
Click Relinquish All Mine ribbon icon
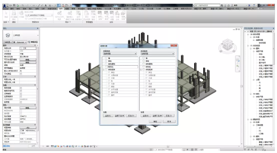tap(78, 15)
